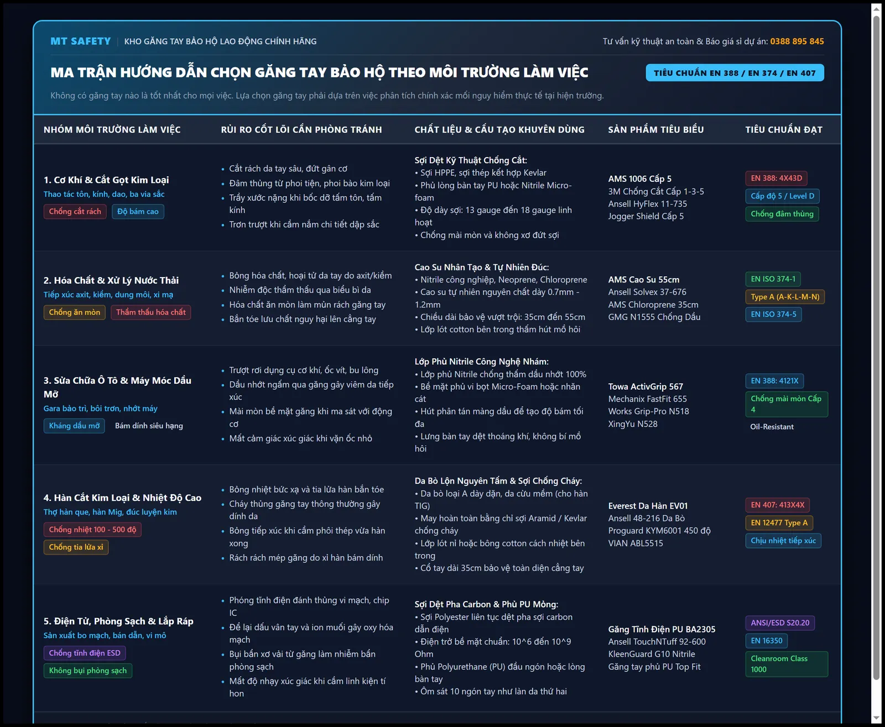
Task: Click product name Everest Da Hàn EV01
Action: [x=648, y=506]
